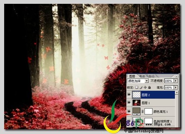Hide 图层 2 using its eye icon
This screenshot has height=134, width=185.
[129, 95]
